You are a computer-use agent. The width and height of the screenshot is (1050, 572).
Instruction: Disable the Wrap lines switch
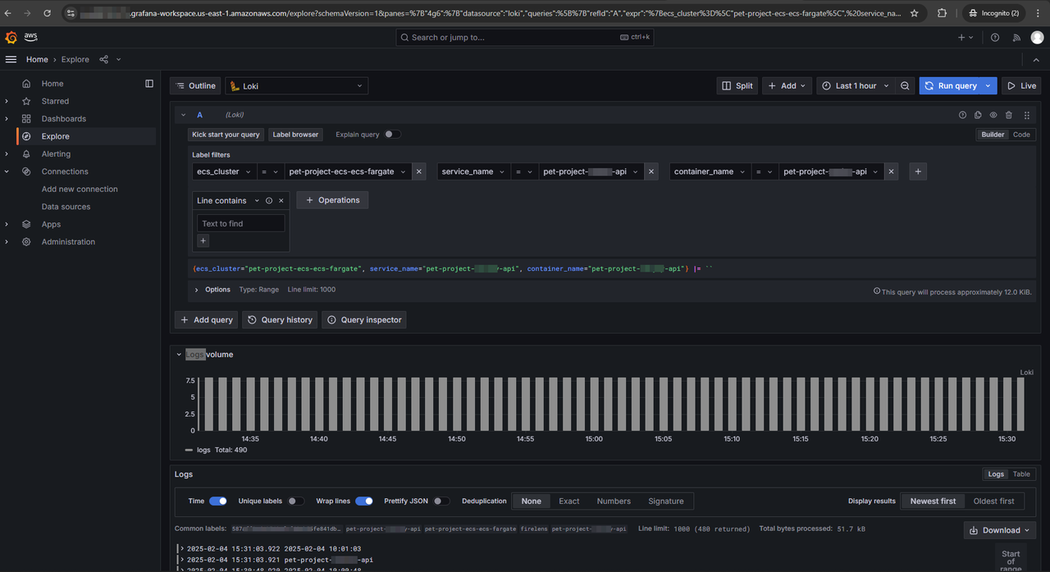click(364, 501)
